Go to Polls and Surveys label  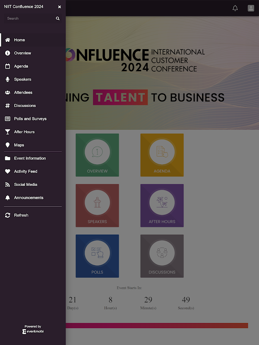[30, 119]
